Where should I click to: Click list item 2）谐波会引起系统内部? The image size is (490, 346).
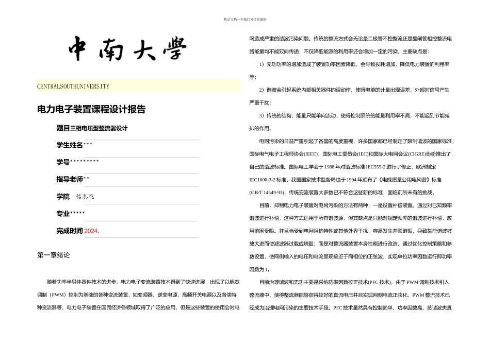(354, 90)
